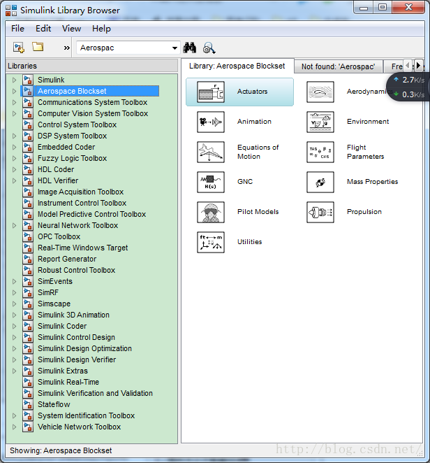This screenshot has height=463, width=430.
Task: Click the binoculars search icon
Action: coord(189,48)
